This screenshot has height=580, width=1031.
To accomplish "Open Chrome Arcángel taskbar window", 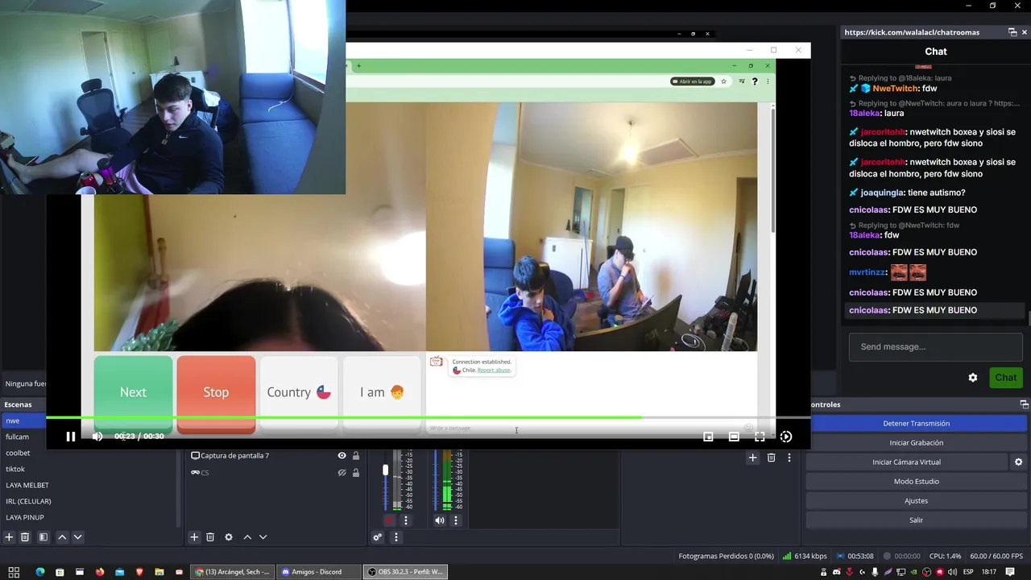I will [x=233, y=572].
